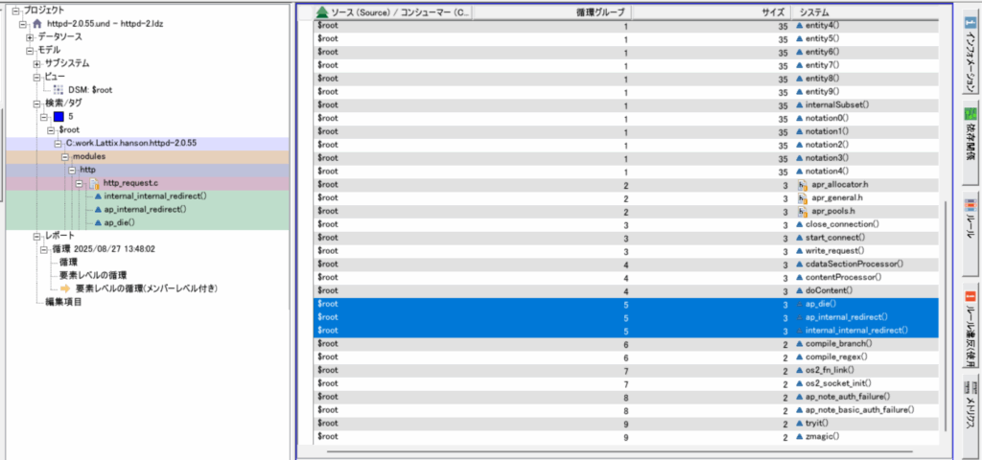Click the function icon beside zmagic()
This screenshot has width=982, height=460.
click(799, 436)
